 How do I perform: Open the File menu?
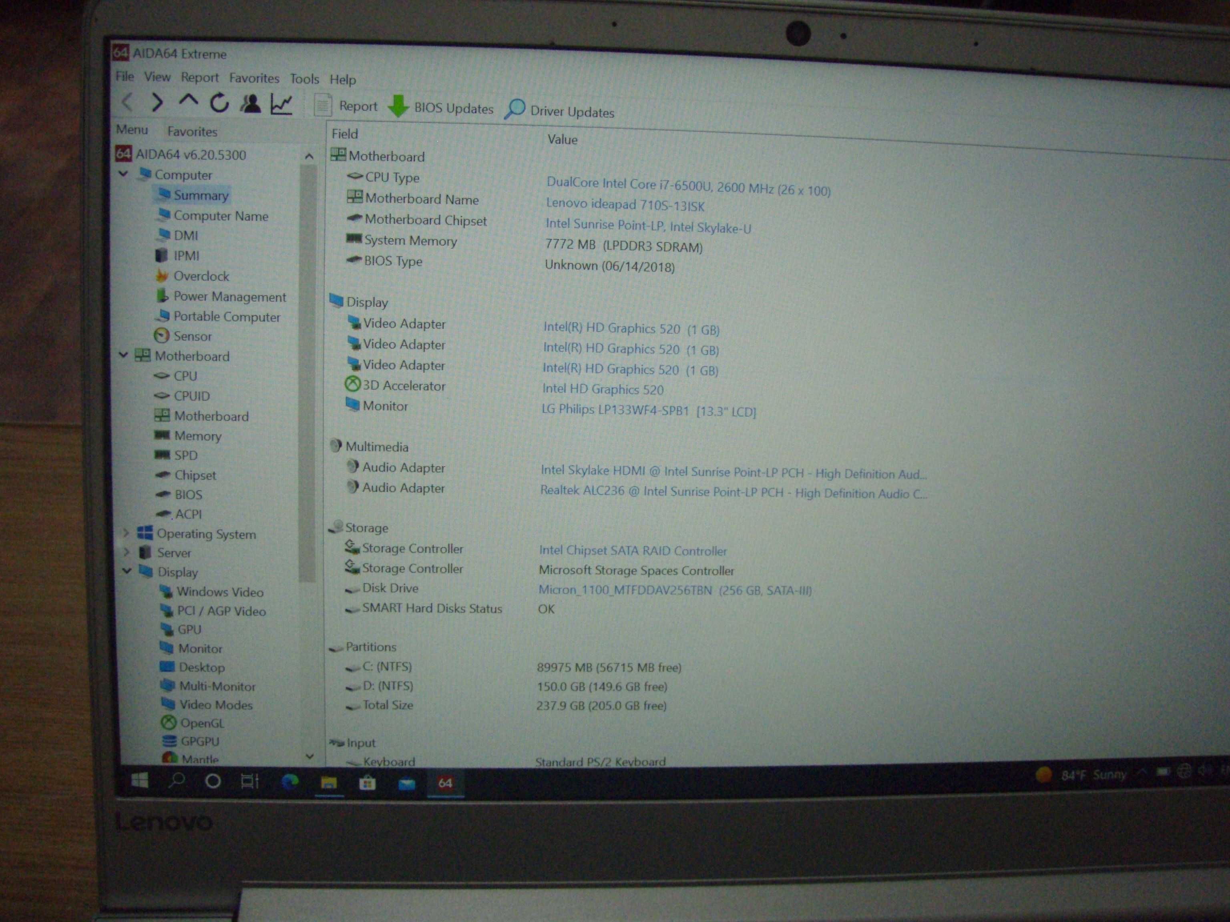click(125, 76)
